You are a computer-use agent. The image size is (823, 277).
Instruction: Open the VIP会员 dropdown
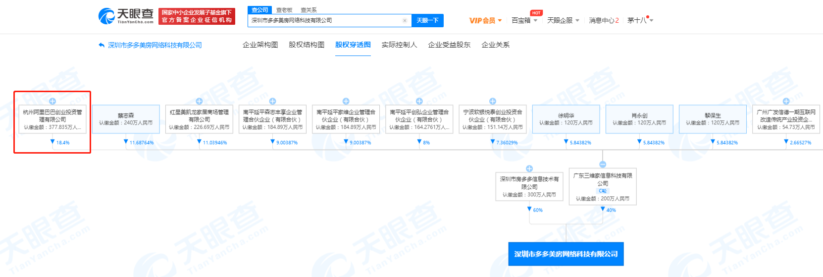(x=485, y=20)
